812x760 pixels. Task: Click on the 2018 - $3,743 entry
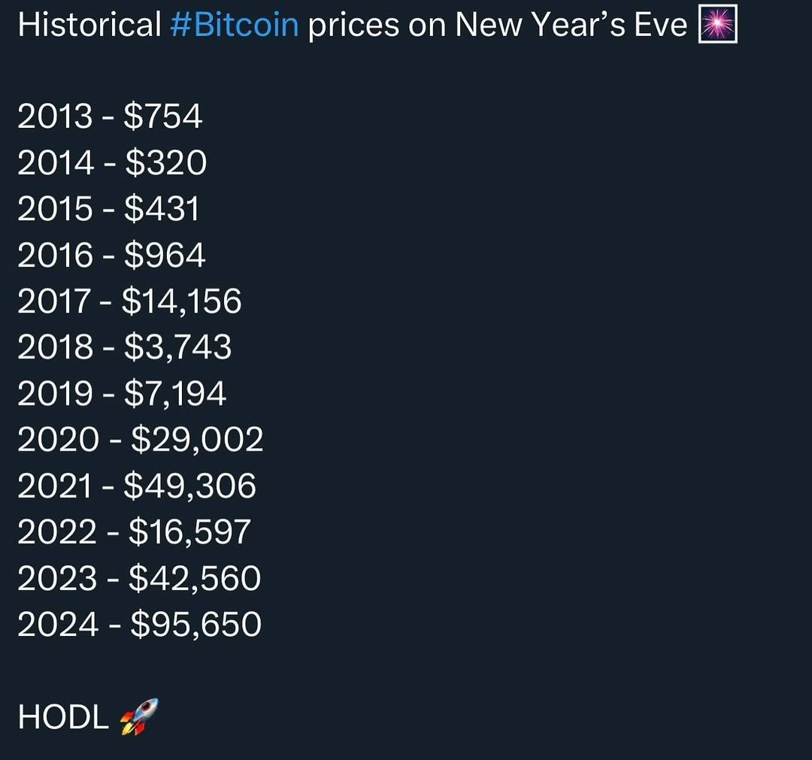pyautogui.click(x=124, y=347)
